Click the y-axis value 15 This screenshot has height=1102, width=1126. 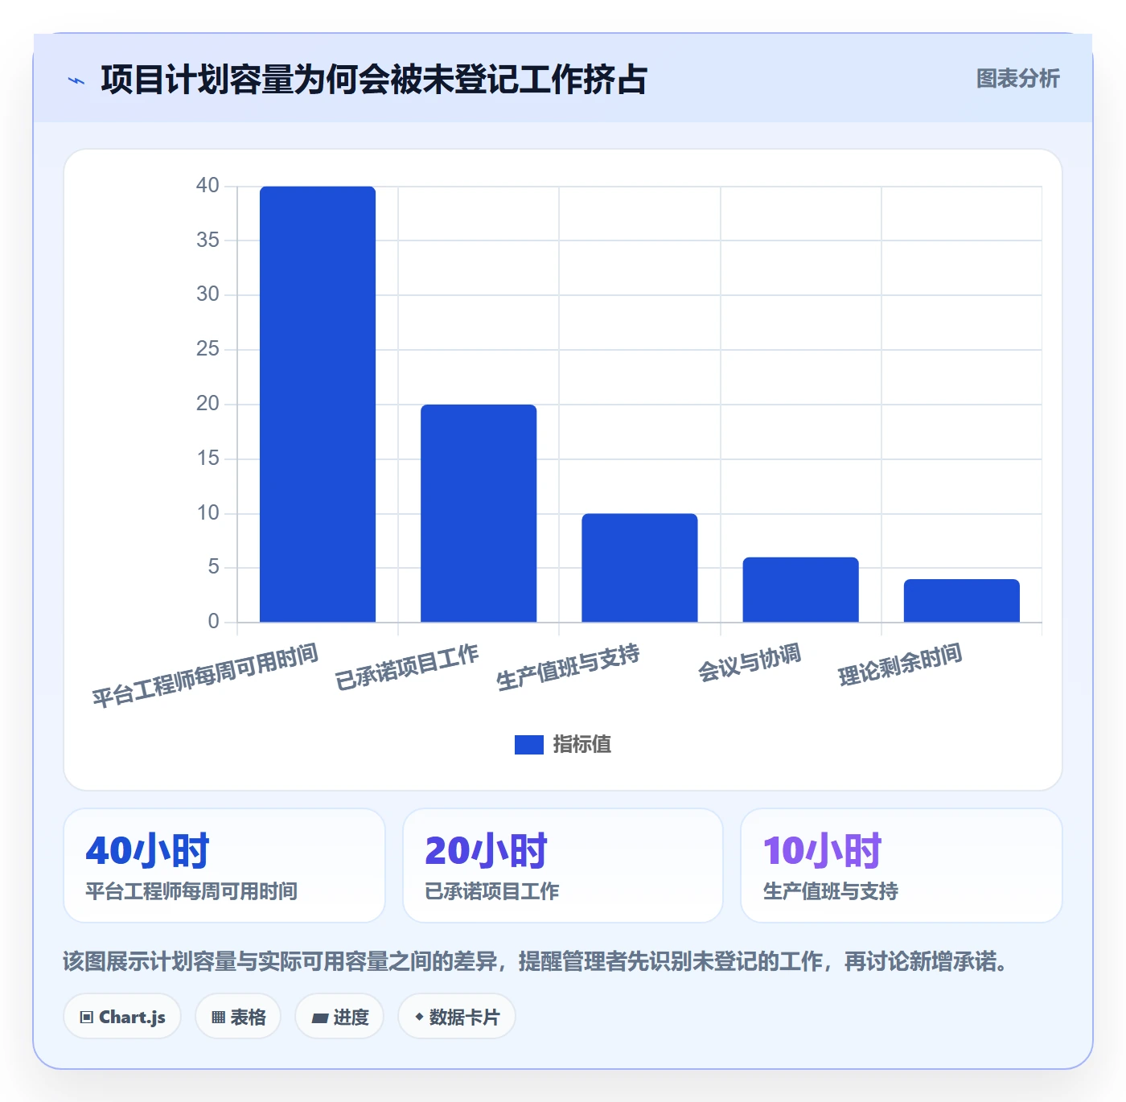tap(208, 458)
